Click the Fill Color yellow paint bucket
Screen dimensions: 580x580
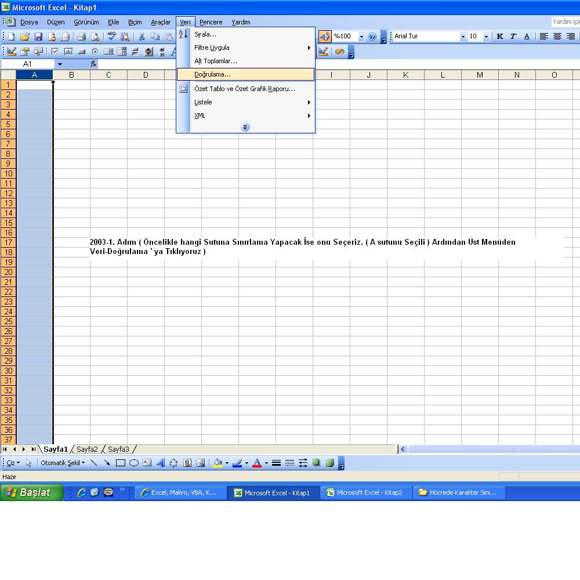coord(217,463)
